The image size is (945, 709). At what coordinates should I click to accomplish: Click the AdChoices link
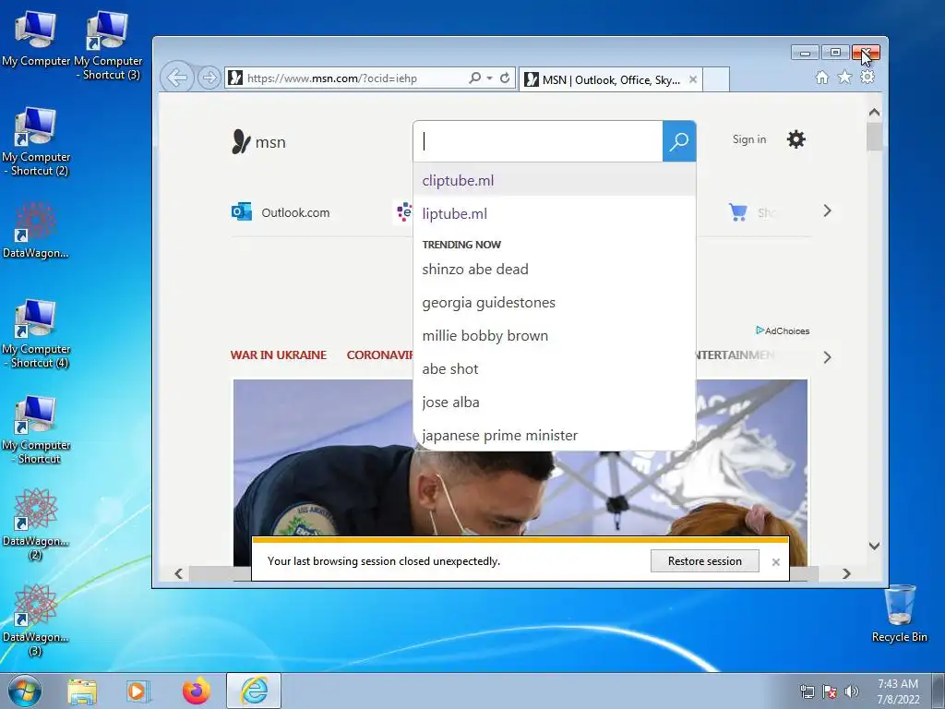coord(783,330)
